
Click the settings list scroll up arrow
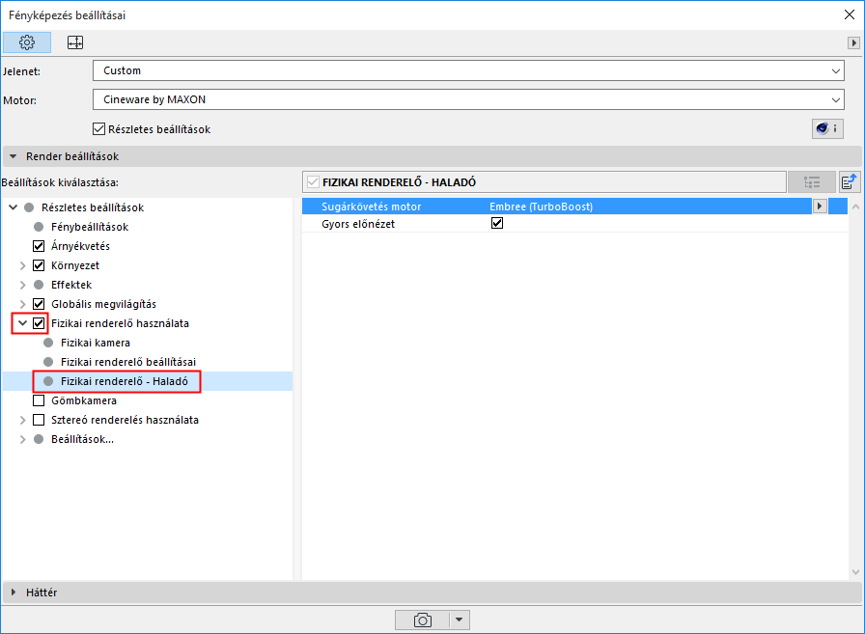[855, 207]
